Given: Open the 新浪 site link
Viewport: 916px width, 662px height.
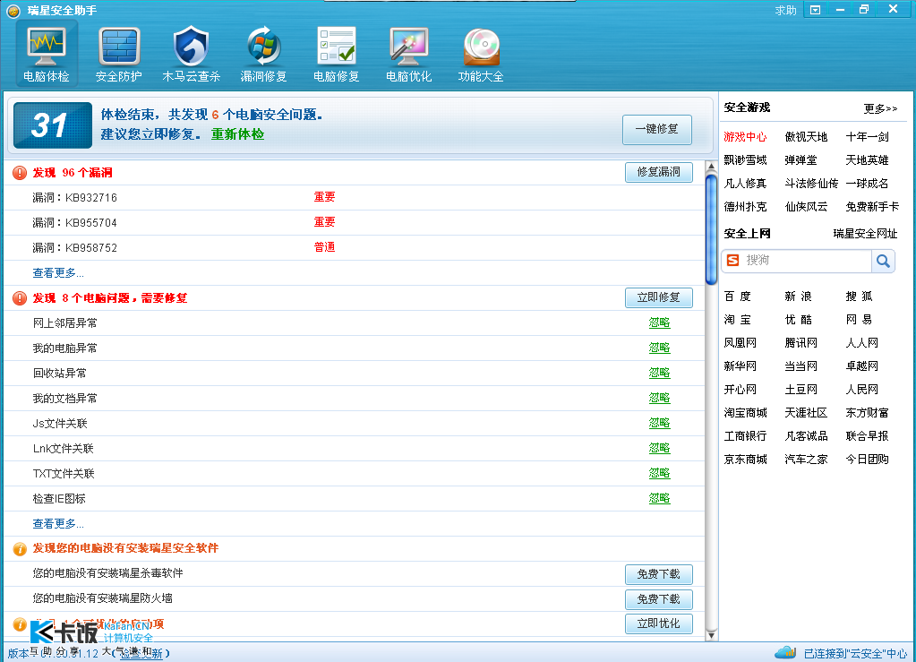Looking at the screenshot, I should (798, 297).
